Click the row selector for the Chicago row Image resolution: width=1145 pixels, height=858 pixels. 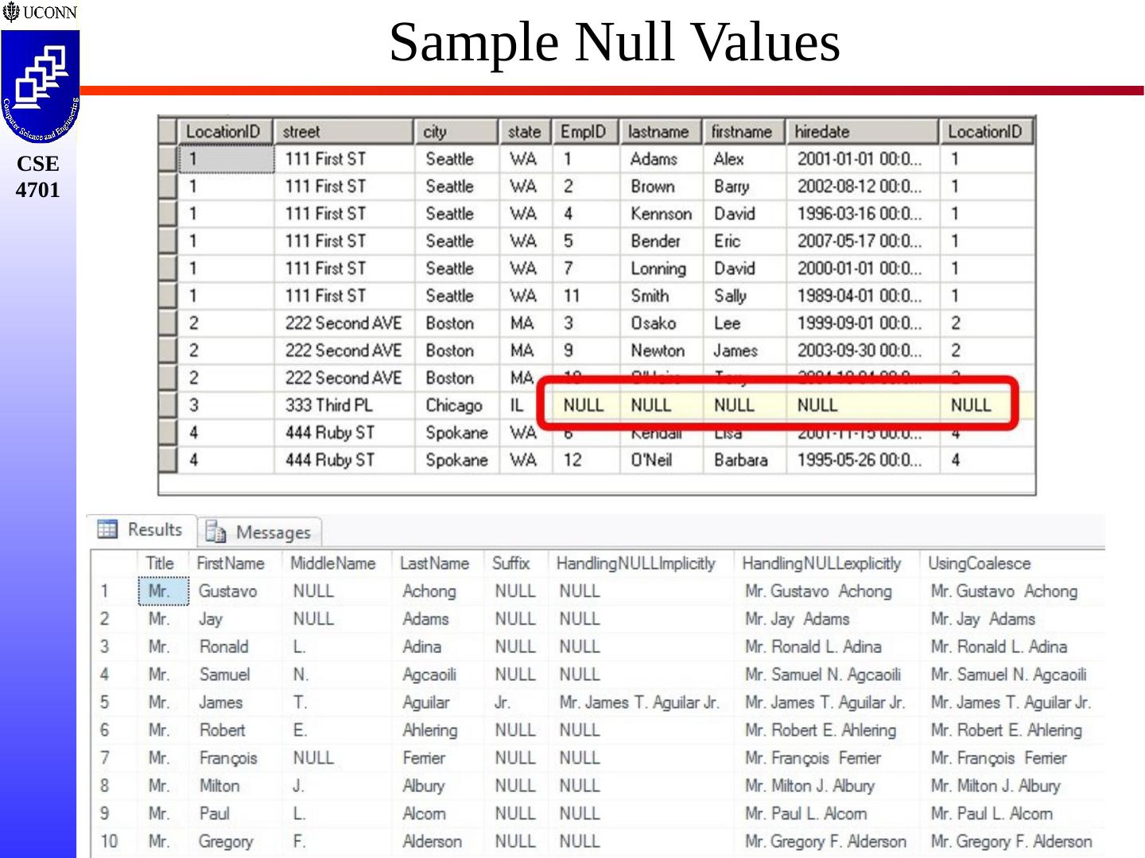(168, 405)
